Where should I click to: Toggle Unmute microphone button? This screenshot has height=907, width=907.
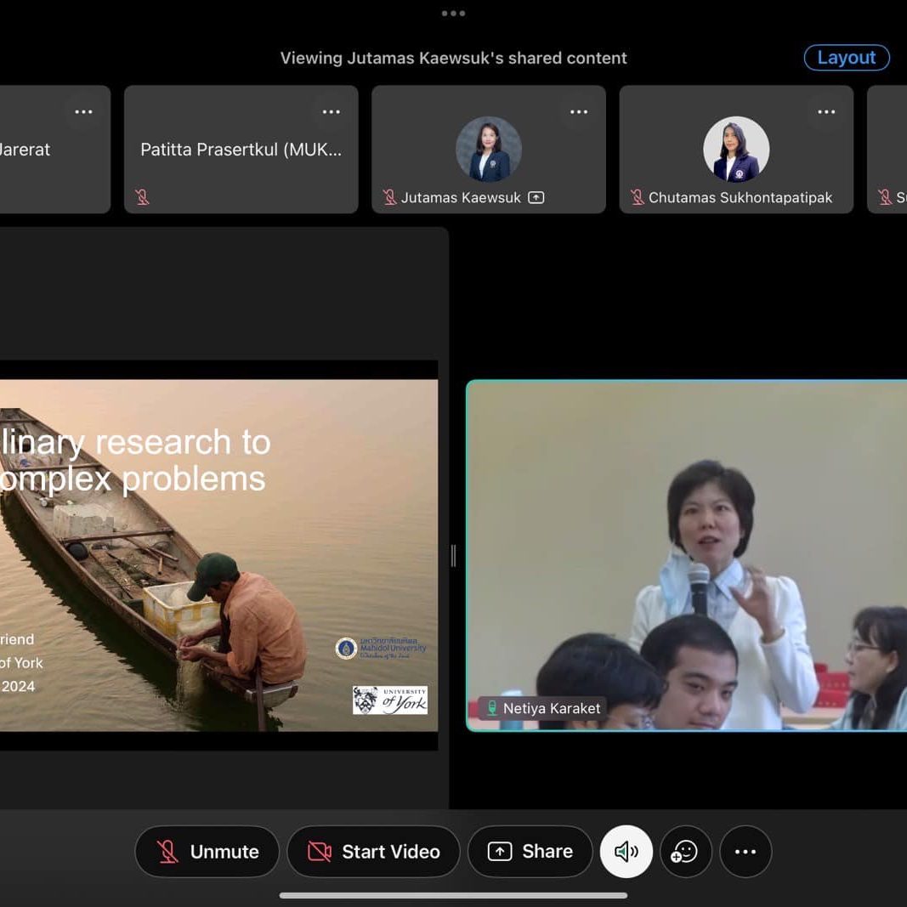[x=207, y=851]
